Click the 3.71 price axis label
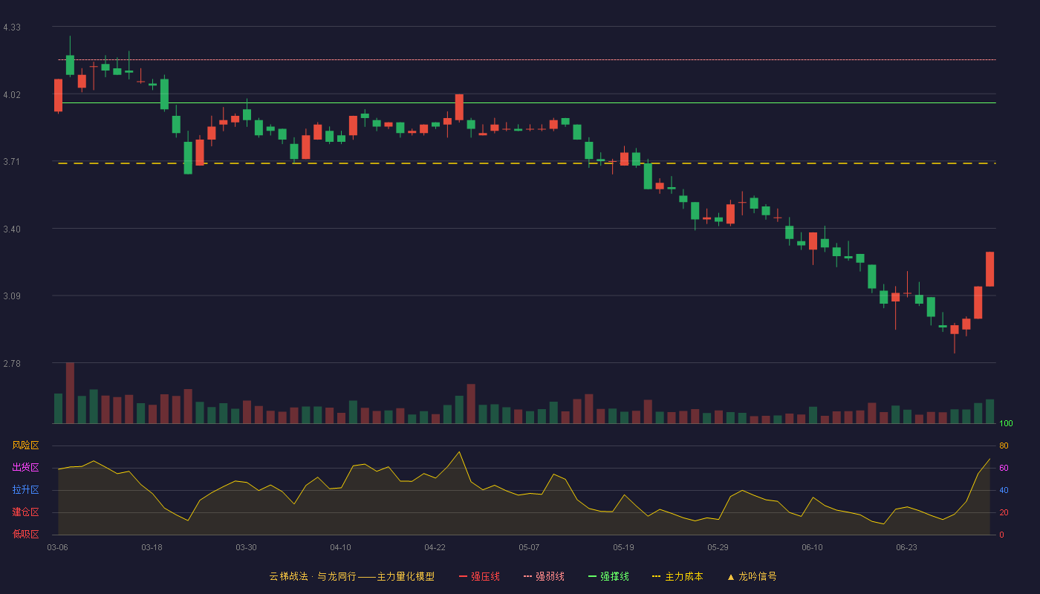Image resolution: width=1040 pixels, height=594 pixels. tap(12, 162)
